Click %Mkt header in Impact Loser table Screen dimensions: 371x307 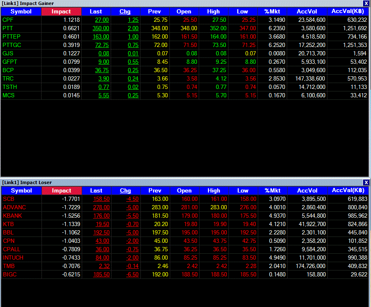[272, 190]
